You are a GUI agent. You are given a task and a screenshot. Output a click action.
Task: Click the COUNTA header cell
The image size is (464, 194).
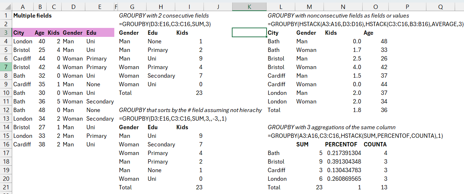[375, 144]
